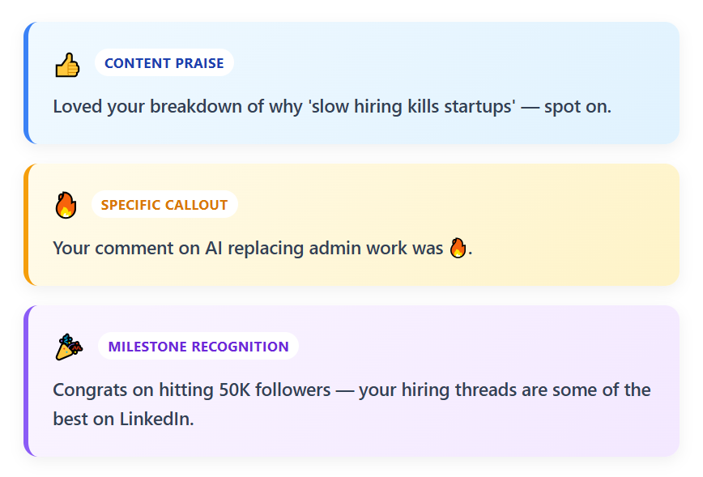
Task: Click the 'slow hiring kills startups' message text
Action: [332, 107]
